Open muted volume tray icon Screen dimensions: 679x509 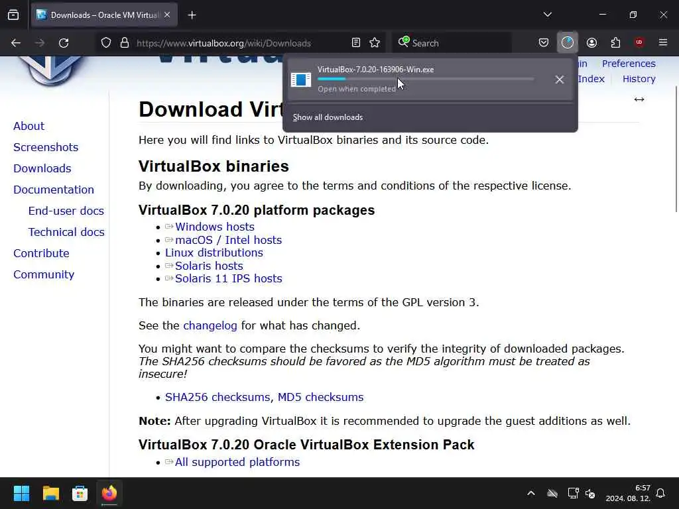(590, 493)
